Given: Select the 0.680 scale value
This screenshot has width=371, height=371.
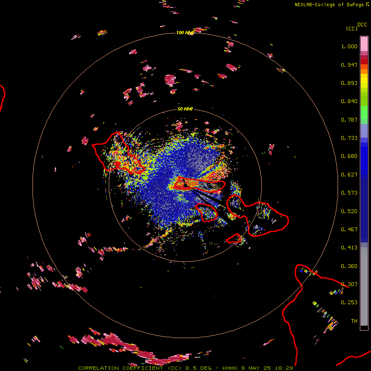Looking at the screenshot, I should click(349, 156).
